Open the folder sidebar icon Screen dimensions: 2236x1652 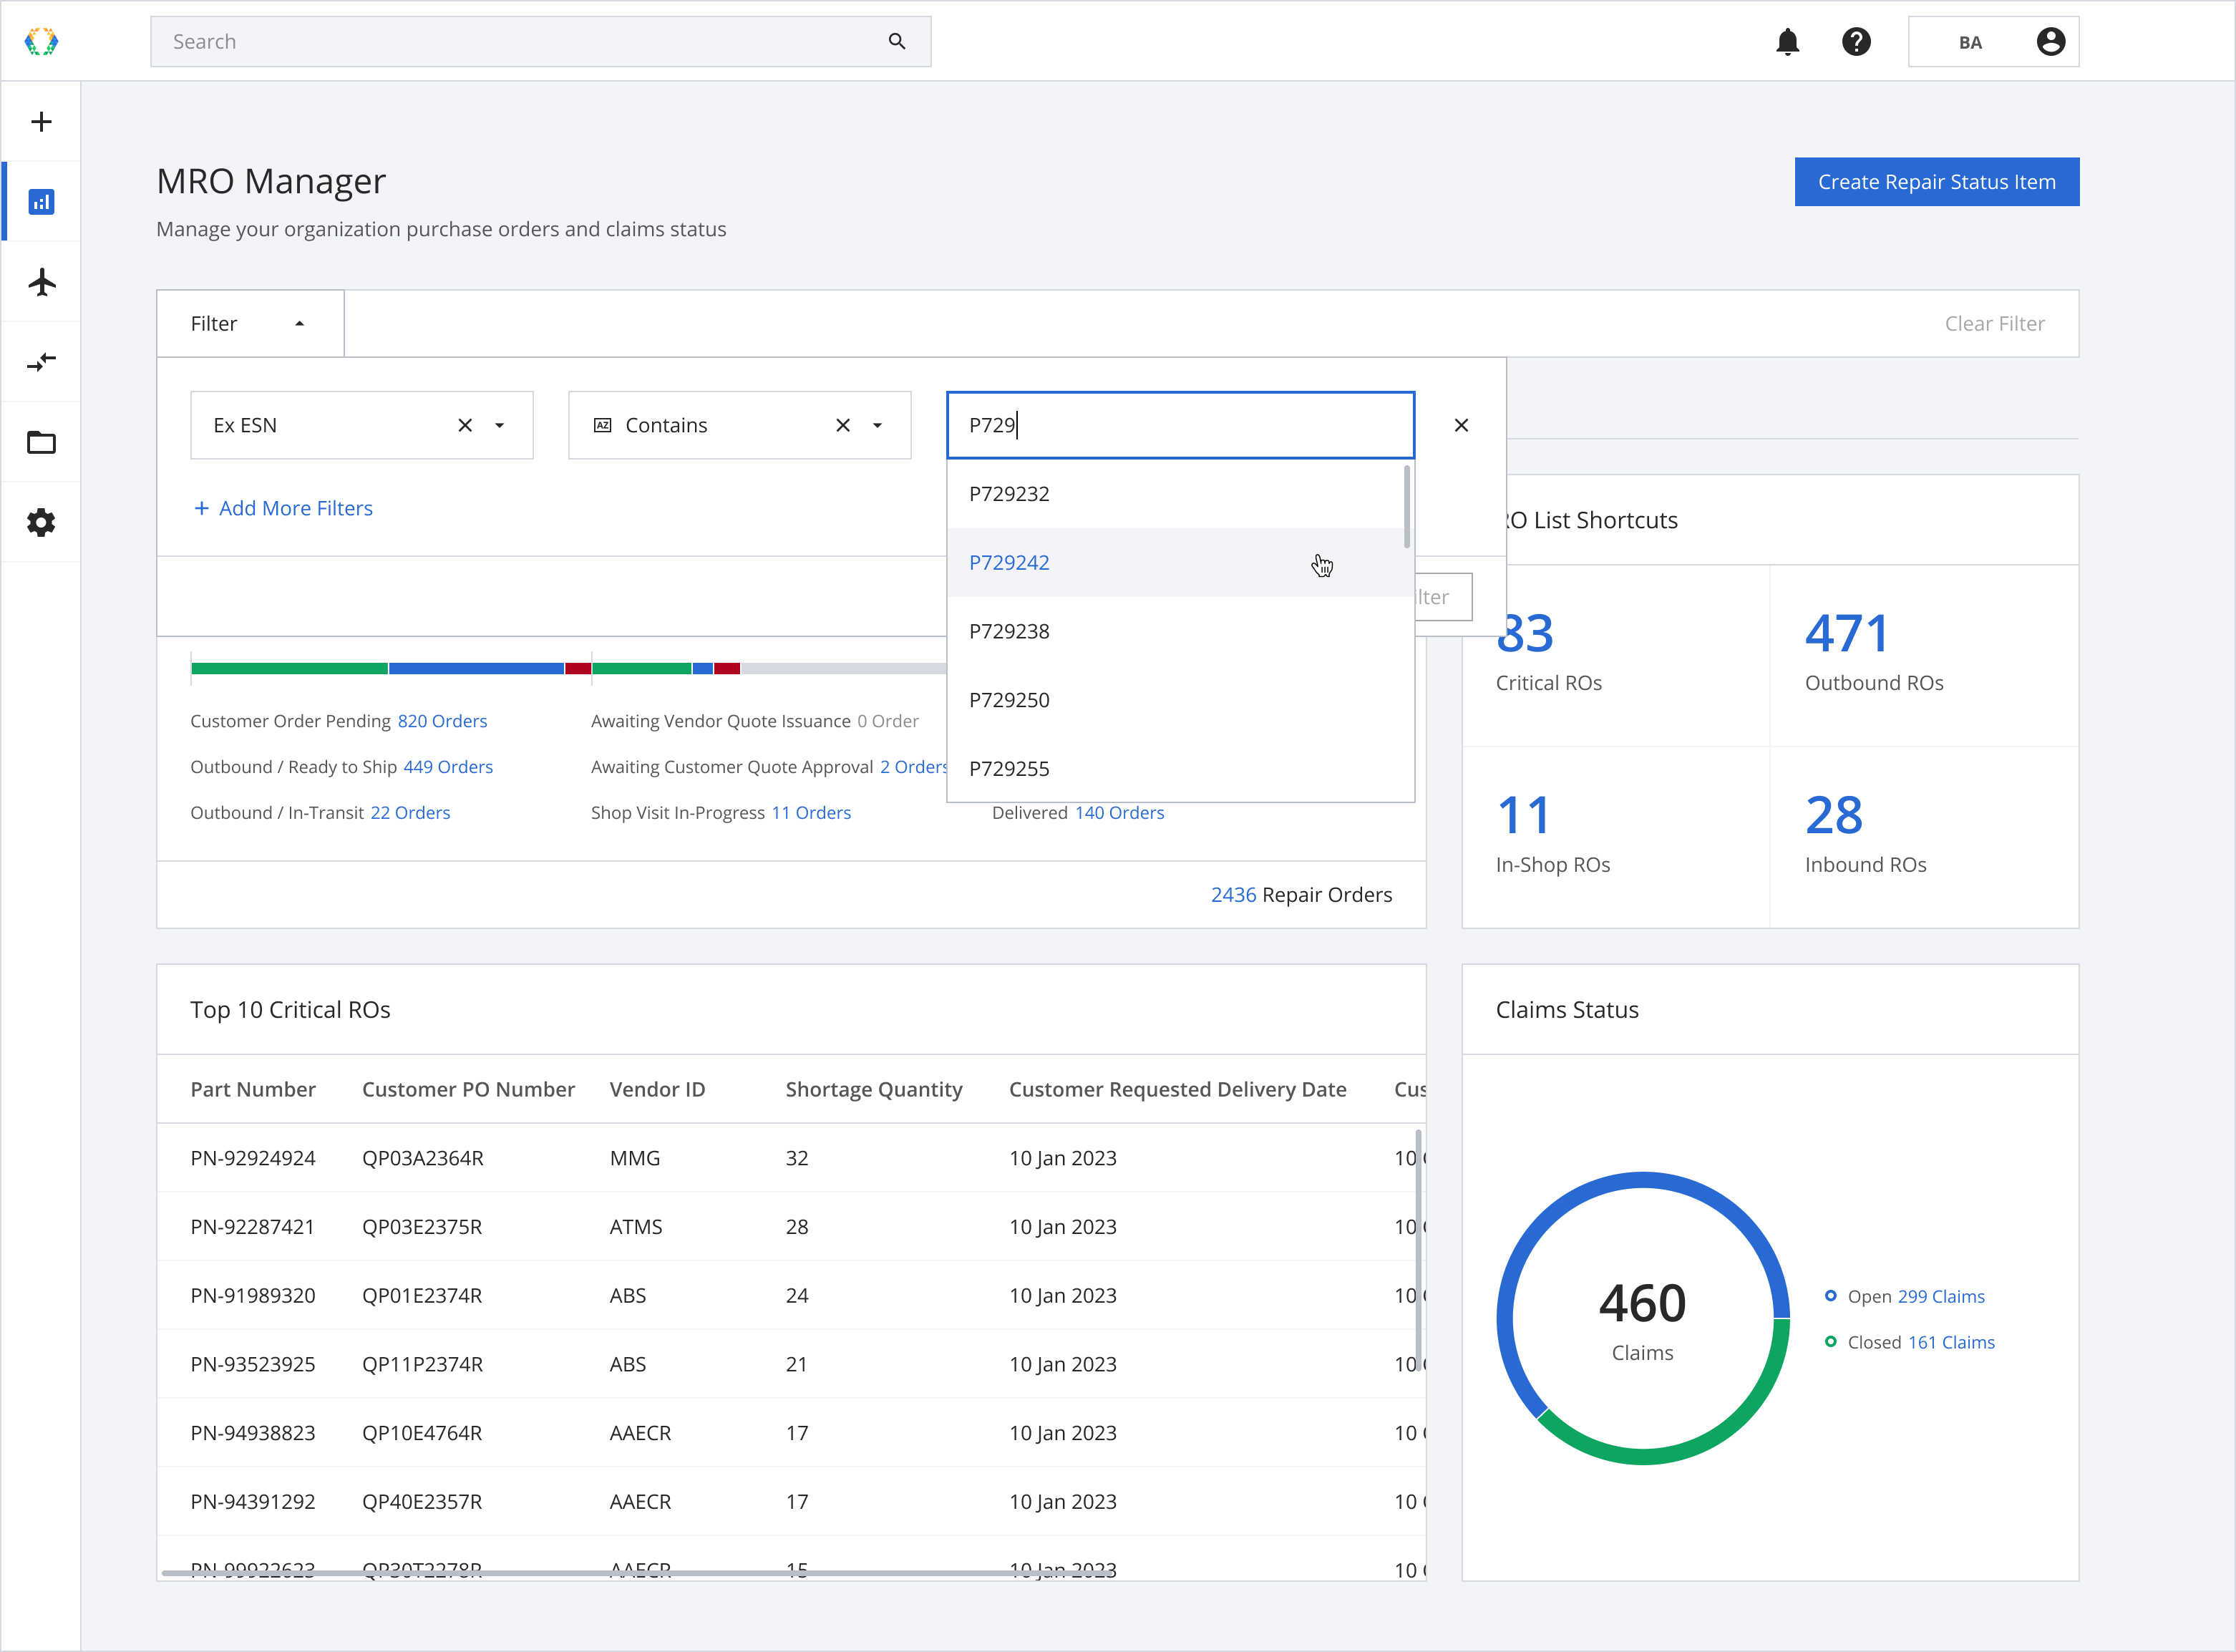click(x=41, y=442)
